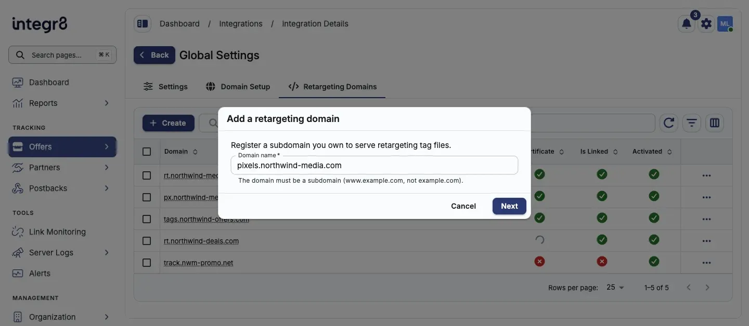Check the rt.northwind-deals.com row
Image resolution: width=749 pixels, height=326 pixels.
[147, 241]
